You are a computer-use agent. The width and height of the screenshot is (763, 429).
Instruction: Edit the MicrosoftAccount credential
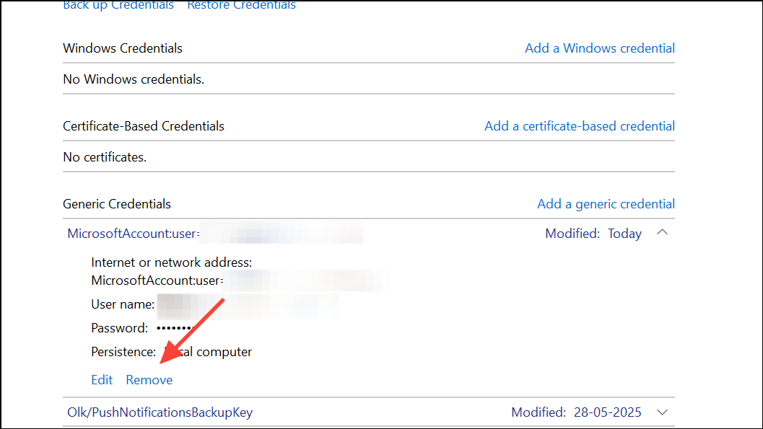tap(101, 379)
